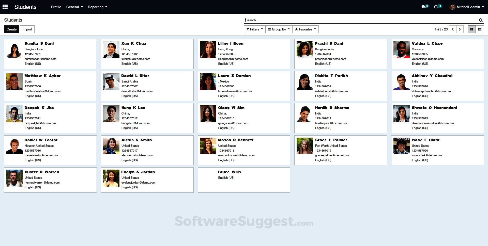Screen dimensions: 488x246
Task: Click the search magnifier icon
Action: [x=481, y=20]
